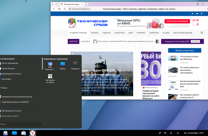Image resolution: width=208 pixels, height=136 pixels.
Task: Click ПОЛУЧИТЬ РЕШЕНИЕ ad button
Action: coord(177,21)
